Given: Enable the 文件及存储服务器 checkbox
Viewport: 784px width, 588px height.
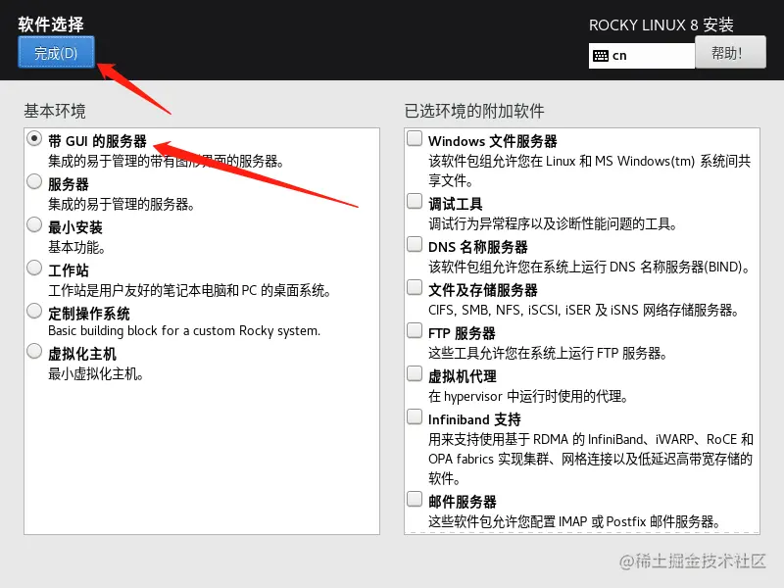Looking at the screenshot, I should pyautogui.click(x=415, y=287).
